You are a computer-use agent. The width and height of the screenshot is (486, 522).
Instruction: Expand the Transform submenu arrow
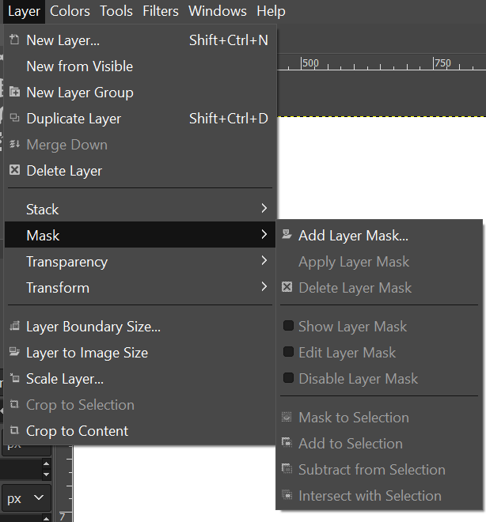264,286
